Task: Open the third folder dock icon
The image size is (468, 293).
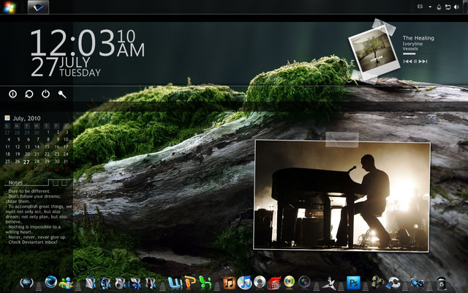Action: click(120, 283)
